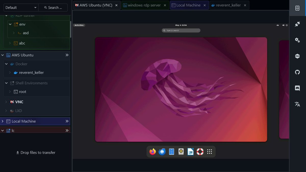Click the SSH icon beside lc entry
Screen dimensions: 306x172
click(8, 130)
